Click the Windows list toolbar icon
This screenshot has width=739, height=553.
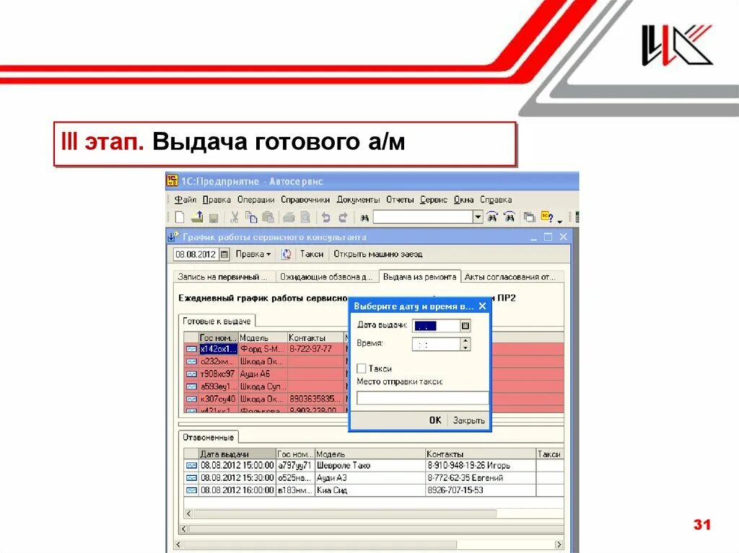click(x=530, y=217)
